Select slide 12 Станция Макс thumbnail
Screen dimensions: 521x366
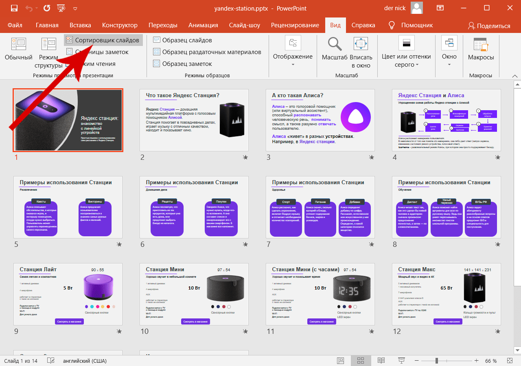pyautogui.click(x=447, y=294)
